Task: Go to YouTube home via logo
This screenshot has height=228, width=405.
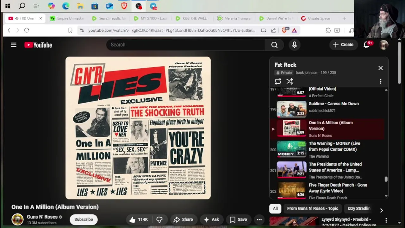Action: (38, 45)
